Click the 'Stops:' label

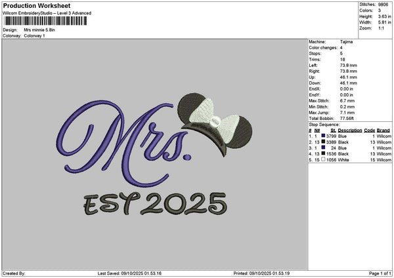click(x=315, y=54)
